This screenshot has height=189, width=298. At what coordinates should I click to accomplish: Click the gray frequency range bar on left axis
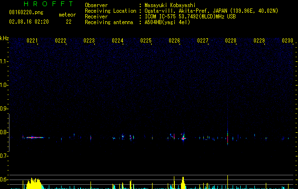pyautogui.click(x=9, y=133)
